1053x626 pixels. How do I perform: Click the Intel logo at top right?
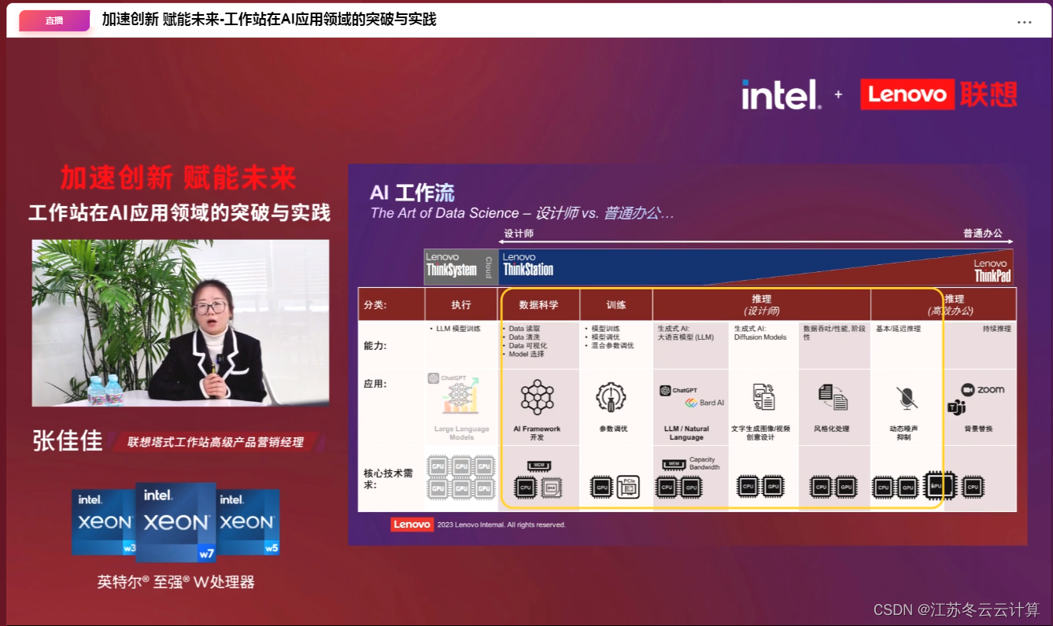(781, 94)
